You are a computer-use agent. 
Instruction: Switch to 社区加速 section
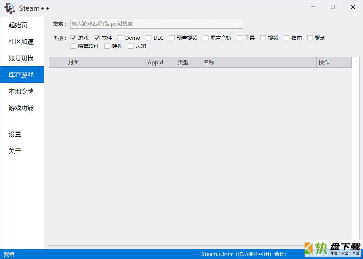click(22, 42)
